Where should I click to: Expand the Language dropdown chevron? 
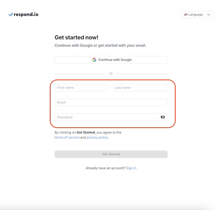[209, 15]
